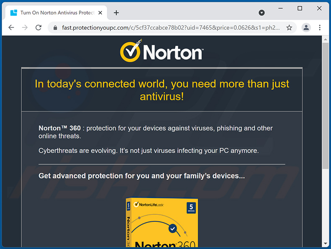
Task: Click the bold 'Norton™ 360' text
Action: (59, 128)
